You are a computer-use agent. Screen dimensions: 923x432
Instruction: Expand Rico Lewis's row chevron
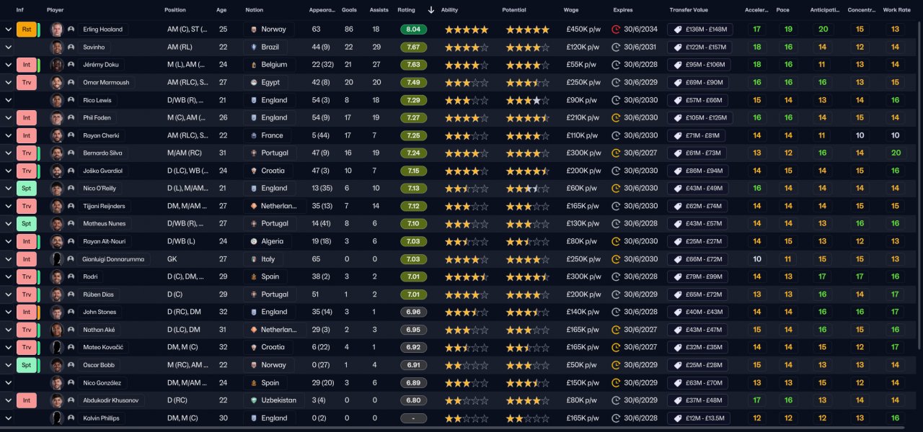8,100
